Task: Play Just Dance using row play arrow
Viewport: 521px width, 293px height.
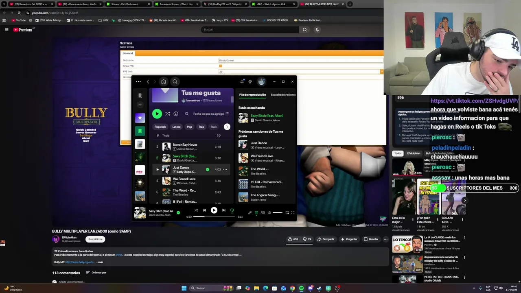Action: (158, 169)
